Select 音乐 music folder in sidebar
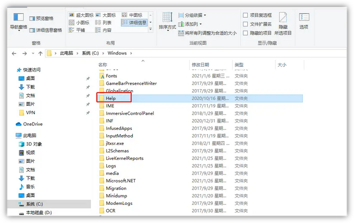Image resolution: width=354 pixels, height=223 pixels. point(30,187)
